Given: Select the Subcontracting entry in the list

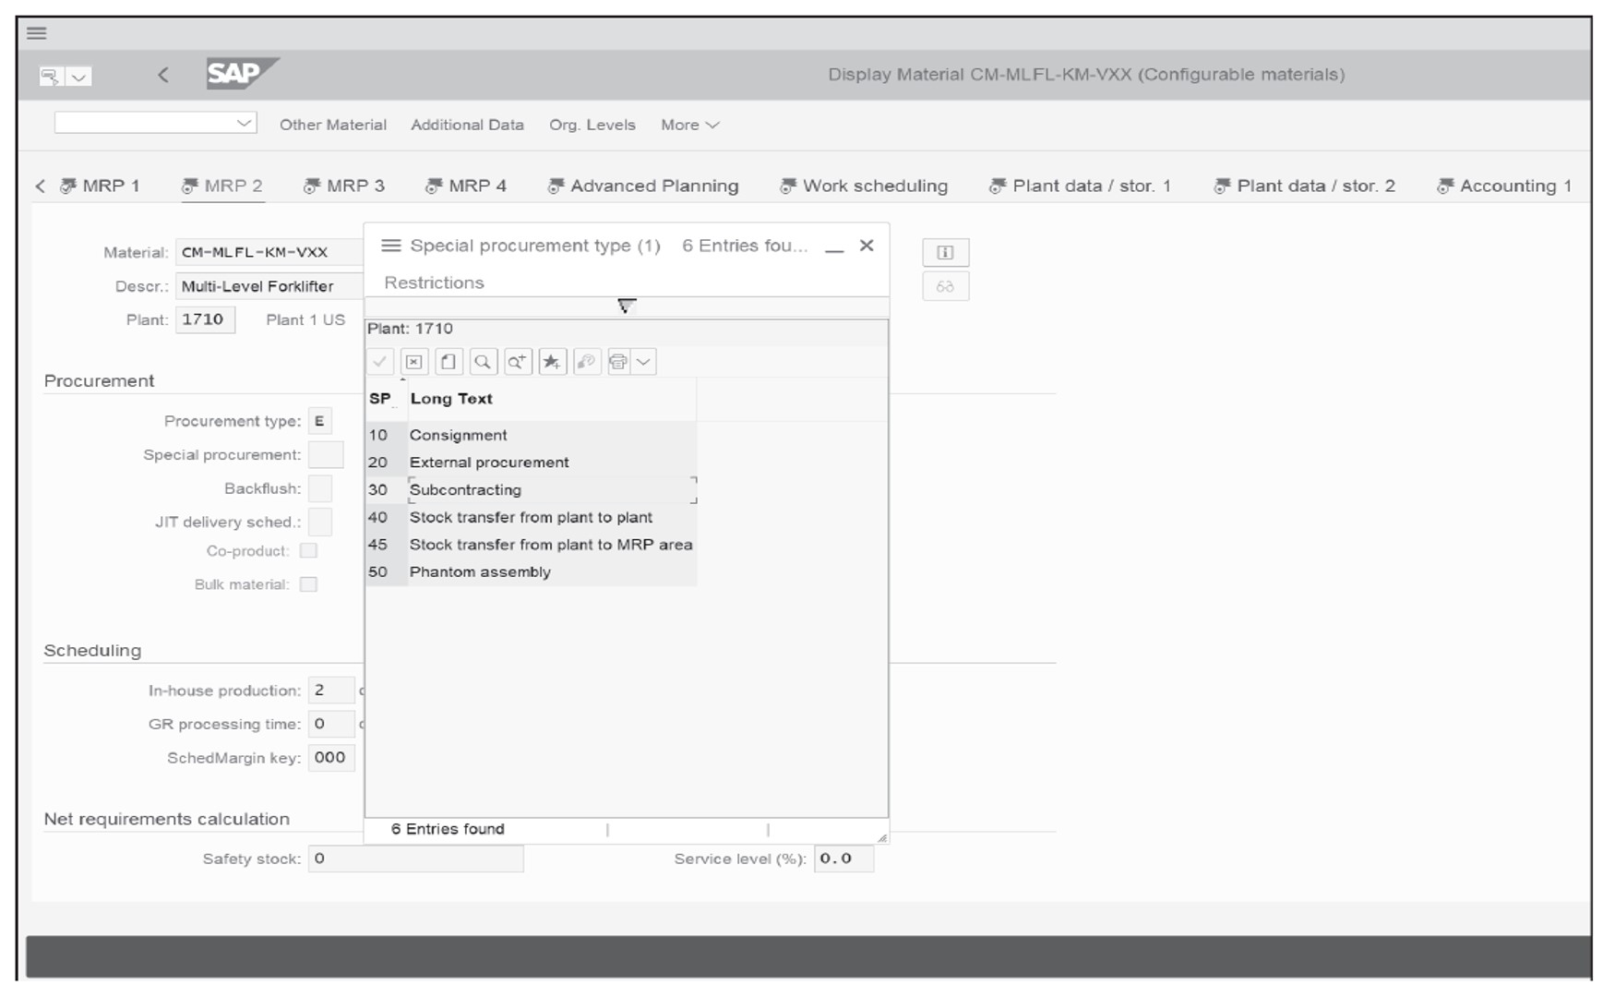Looking at the screenshot, I should tap(466, 489).
